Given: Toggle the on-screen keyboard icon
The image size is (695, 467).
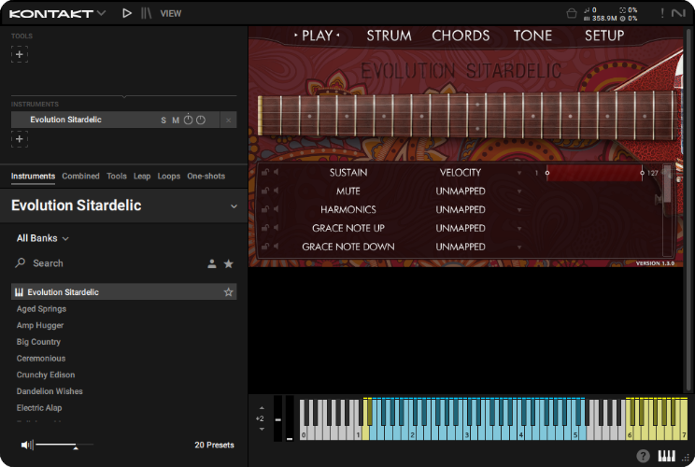Looking at the screenshot, I should pyautogui.click(x=667, y=456).
